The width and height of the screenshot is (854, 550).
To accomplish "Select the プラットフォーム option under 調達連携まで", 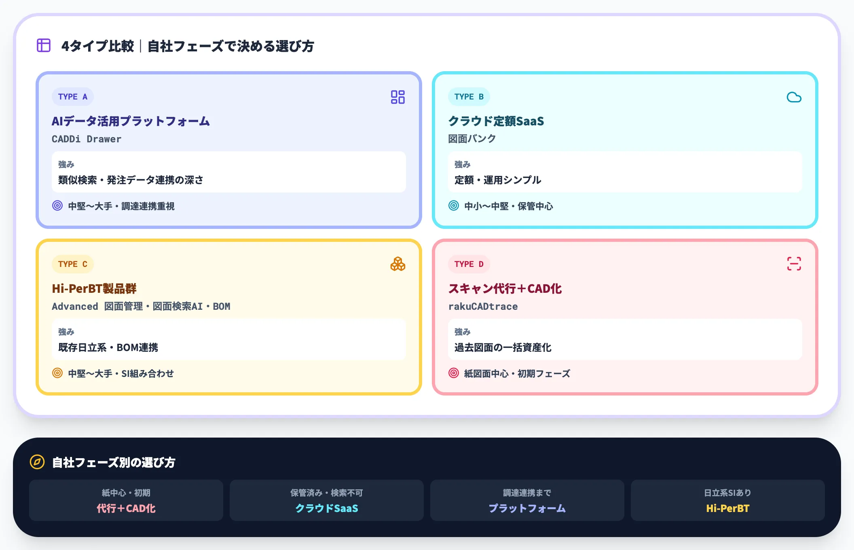I will coord(527,501).
